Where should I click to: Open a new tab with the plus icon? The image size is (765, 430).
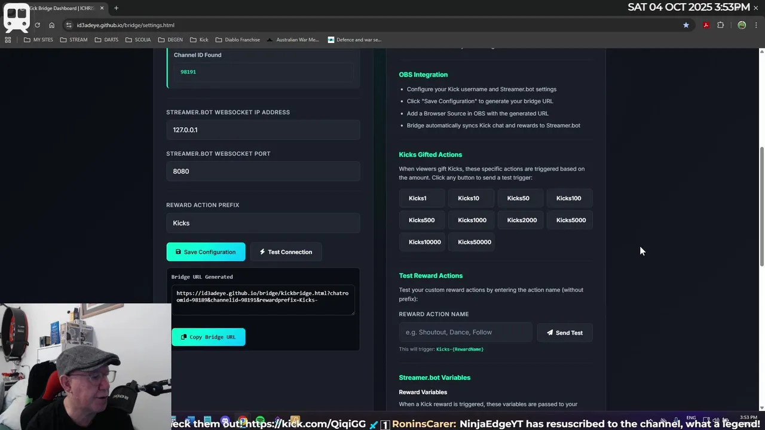[116, 8]
